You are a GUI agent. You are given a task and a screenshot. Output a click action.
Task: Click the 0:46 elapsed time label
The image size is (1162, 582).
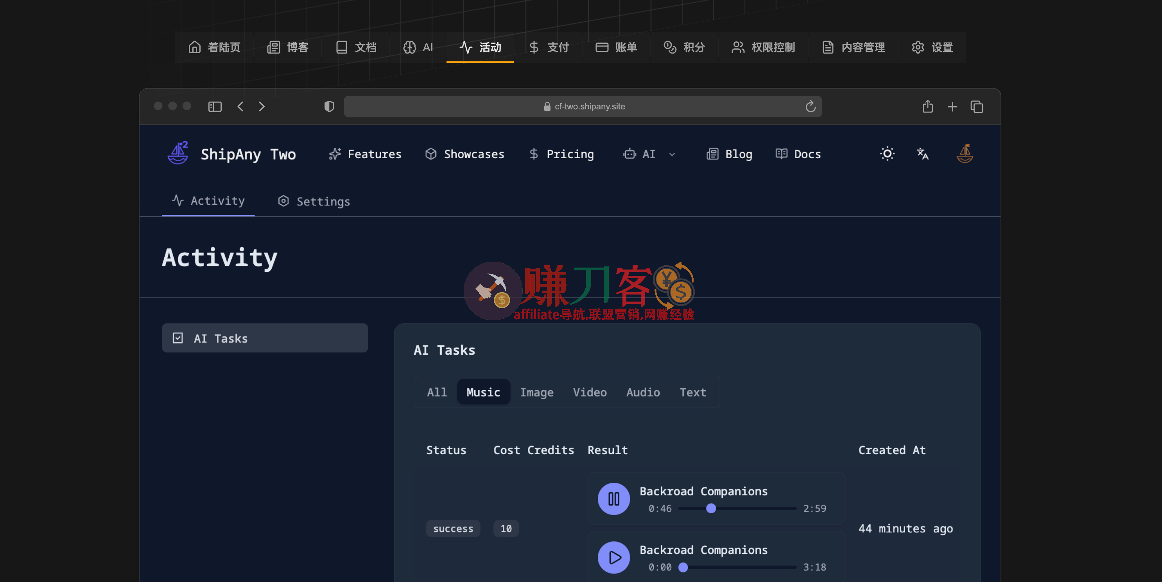pos(660,509)
